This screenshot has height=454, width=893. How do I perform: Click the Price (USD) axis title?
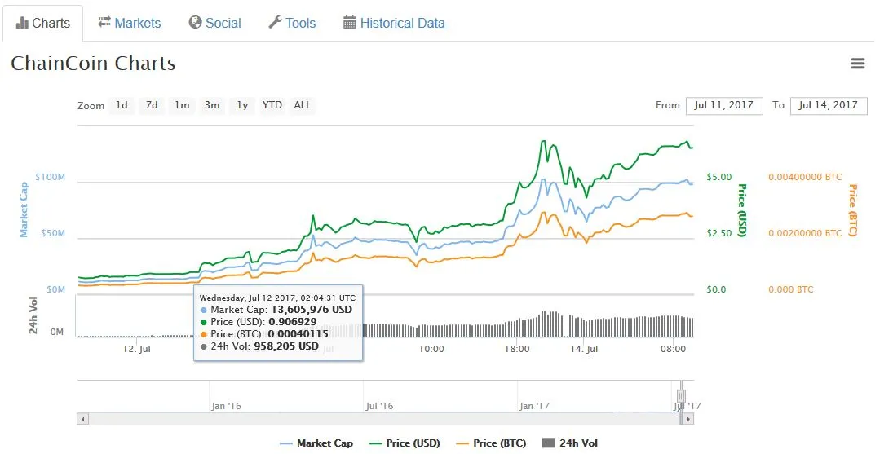coord(742,210)
